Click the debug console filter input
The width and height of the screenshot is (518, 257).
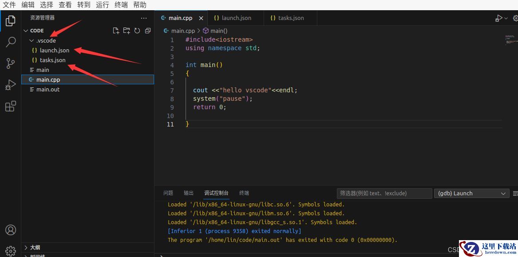[384, 194]
